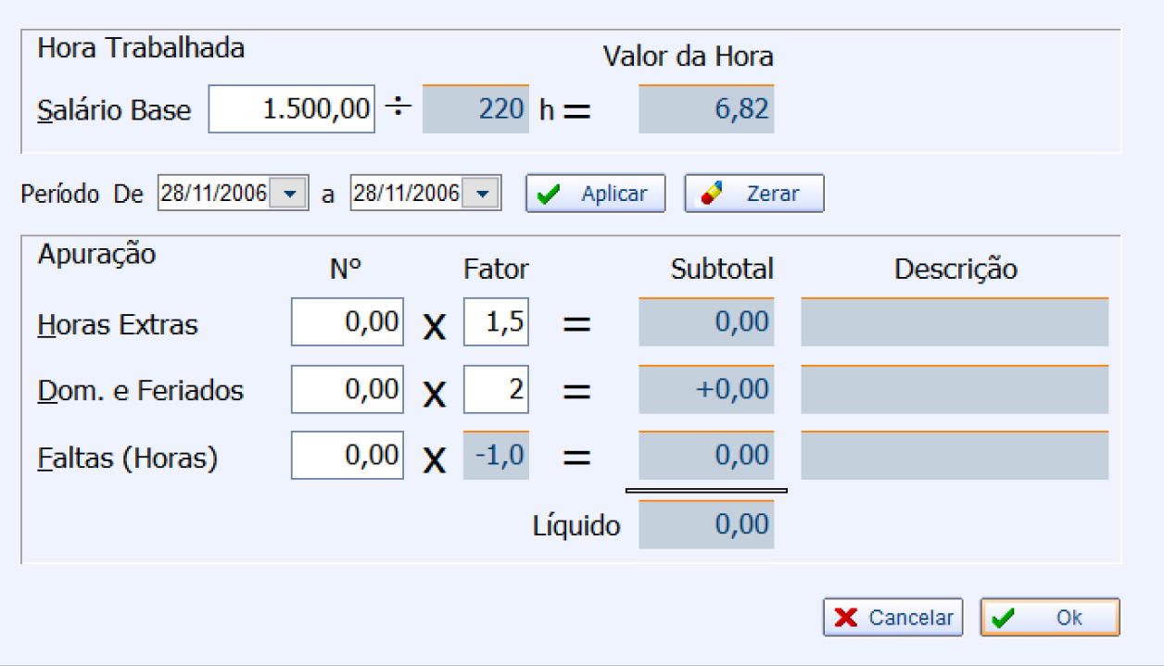Open the period start date dropdown
The image size is (1164, 666).
(291, 194)
